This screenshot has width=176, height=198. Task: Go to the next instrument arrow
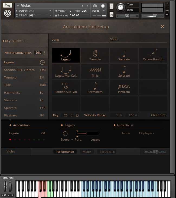point(87,6)
